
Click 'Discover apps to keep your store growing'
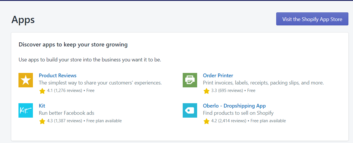click(x=73, y=45)
